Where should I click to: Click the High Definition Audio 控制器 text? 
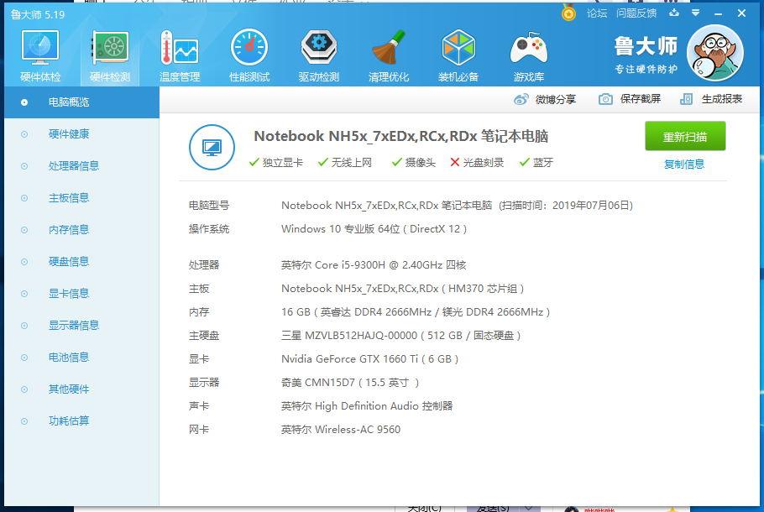tap(367, 405)
